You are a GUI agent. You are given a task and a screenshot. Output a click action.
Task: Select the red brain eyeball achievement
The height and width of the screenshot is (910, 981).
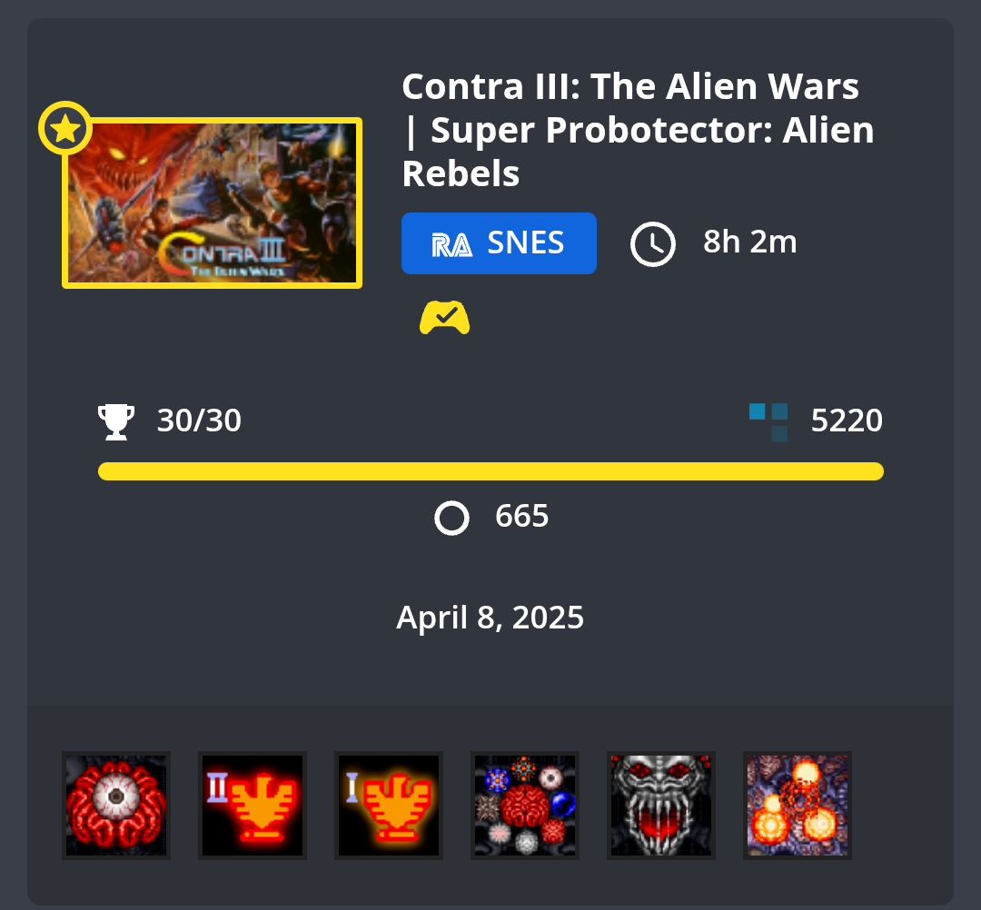click(x=116, y=805)
